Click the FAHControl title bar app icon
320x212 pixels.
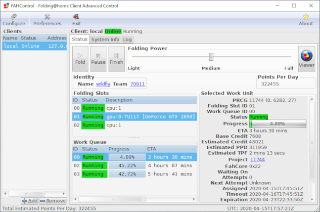pyautogui.click(x=6, y=6)
